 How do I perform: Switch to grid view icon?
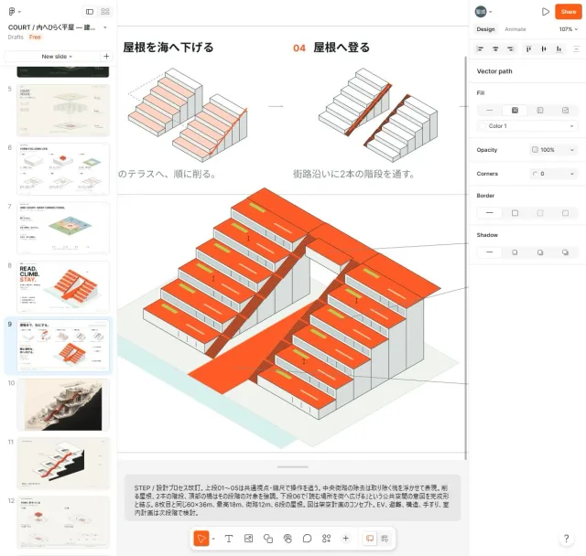click(105, 12)
